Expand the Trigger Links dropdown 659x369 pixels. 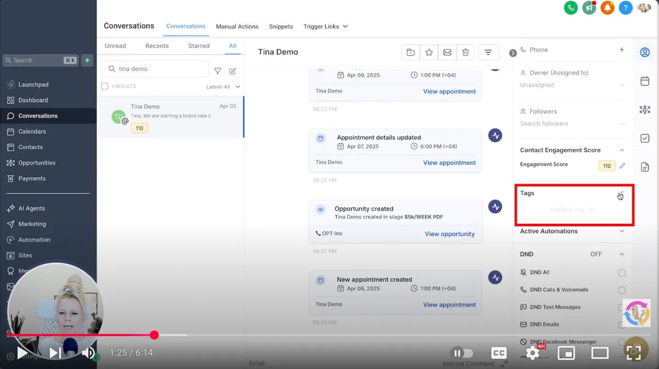coord(325,26)
